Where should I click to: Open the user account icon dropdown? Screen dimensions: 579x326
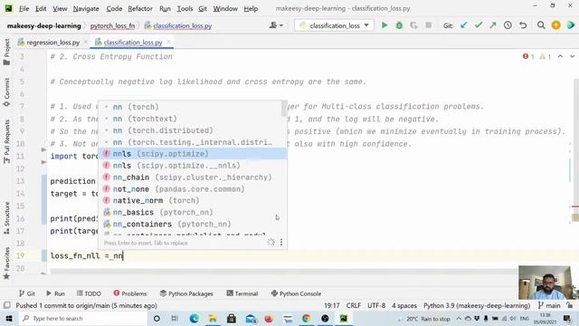point(276,25)
